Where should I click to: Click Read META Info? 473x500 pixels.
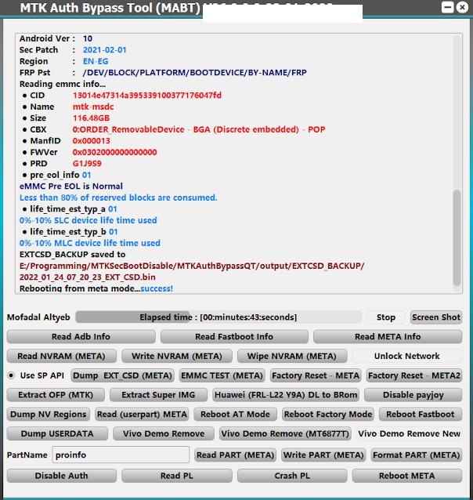coord(388,337)
